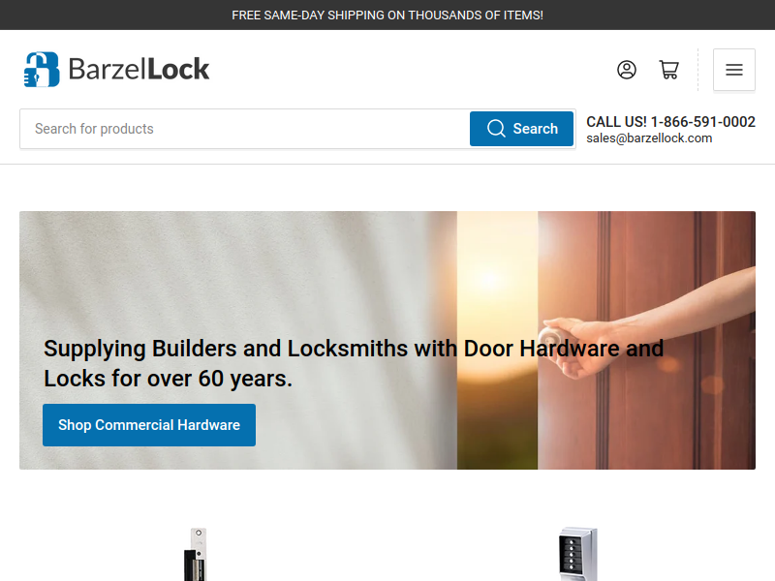
Task: Click the hero headline about Builders and Locksmiths
Action: click(354, 364)
